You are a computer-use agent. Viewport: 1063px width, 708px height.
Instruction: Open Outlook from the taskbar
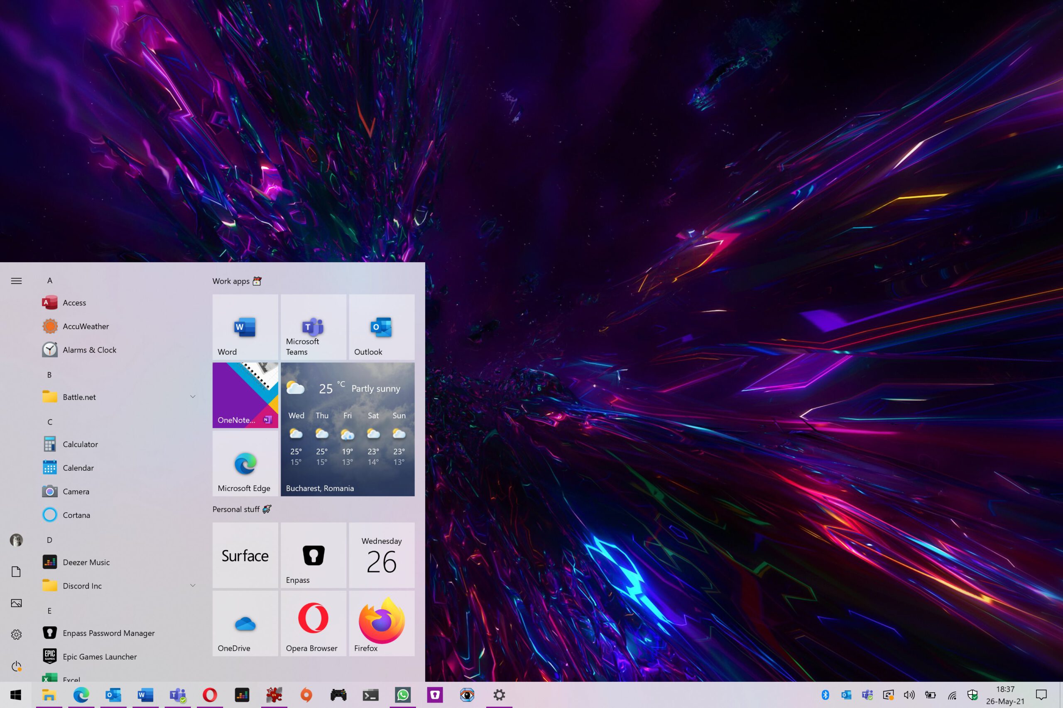[113, 695]
